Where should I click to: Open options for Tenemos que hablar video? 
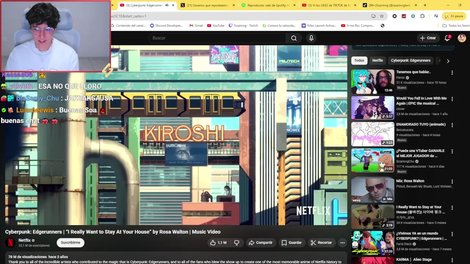point(452,73)
